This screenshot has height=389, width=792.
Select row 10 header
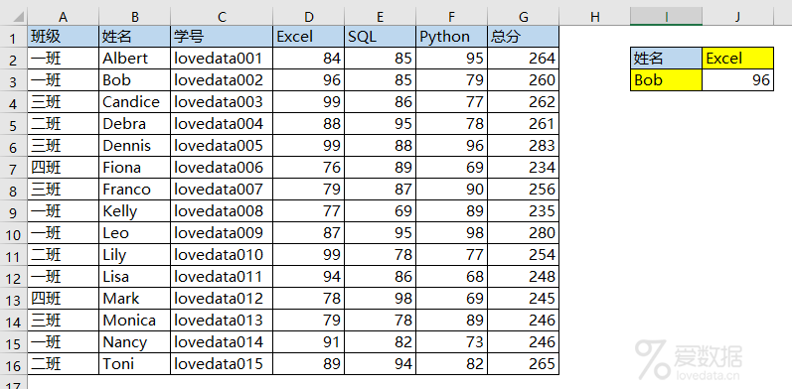(x=14, y=233)
